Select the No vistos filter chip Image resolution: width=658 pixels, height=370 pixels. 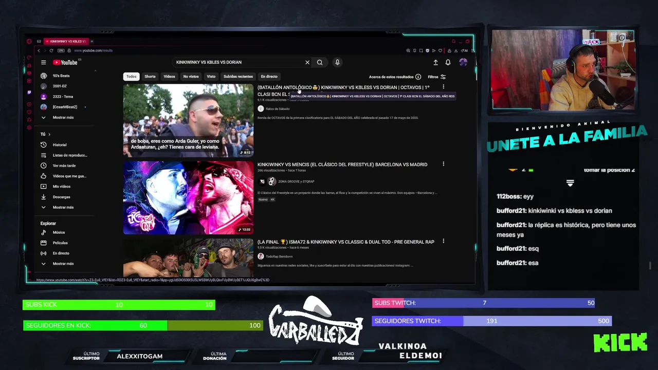point(191,77)
